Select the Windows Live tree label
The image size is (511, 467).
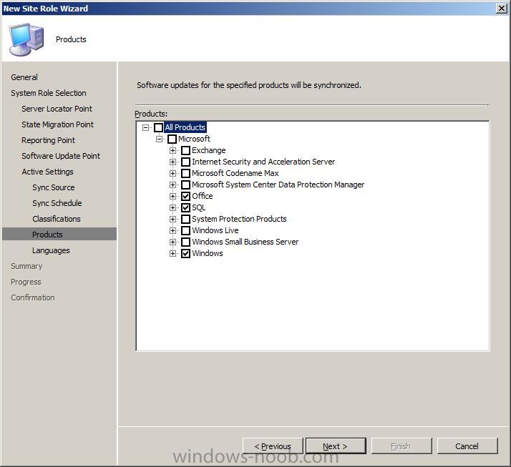[x=215, y=230]
